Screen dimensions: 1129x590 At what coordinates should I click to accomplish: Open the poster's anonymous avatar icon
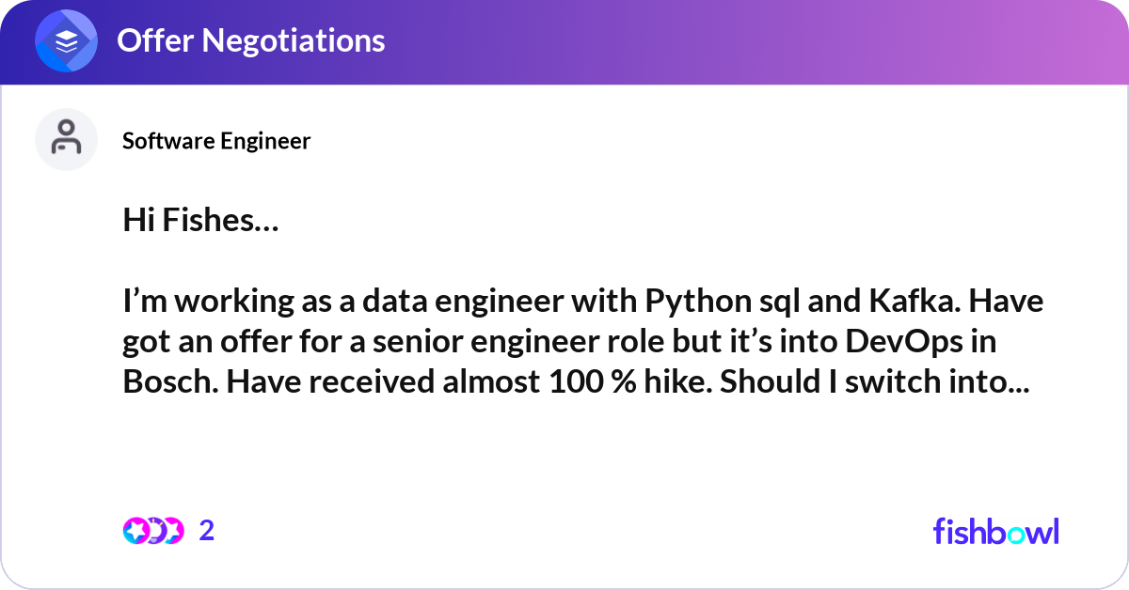click(66, 139)
